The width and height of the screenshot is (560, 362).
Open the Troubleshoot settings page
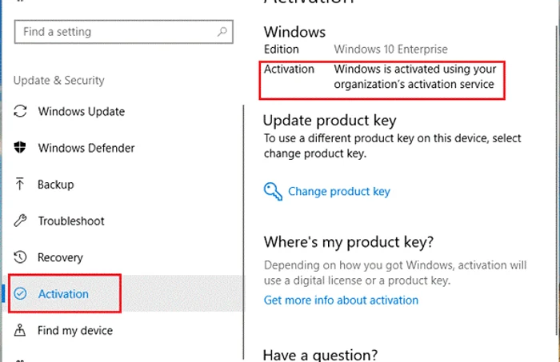[71, 221]
